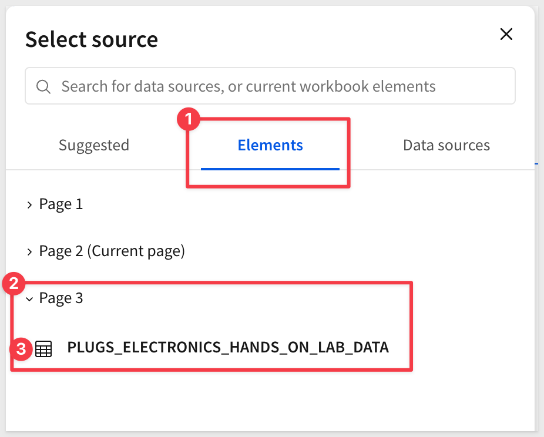The image size is (544, 437).
Task: Open the Data sources tab
Action: (x=446, y=145)
